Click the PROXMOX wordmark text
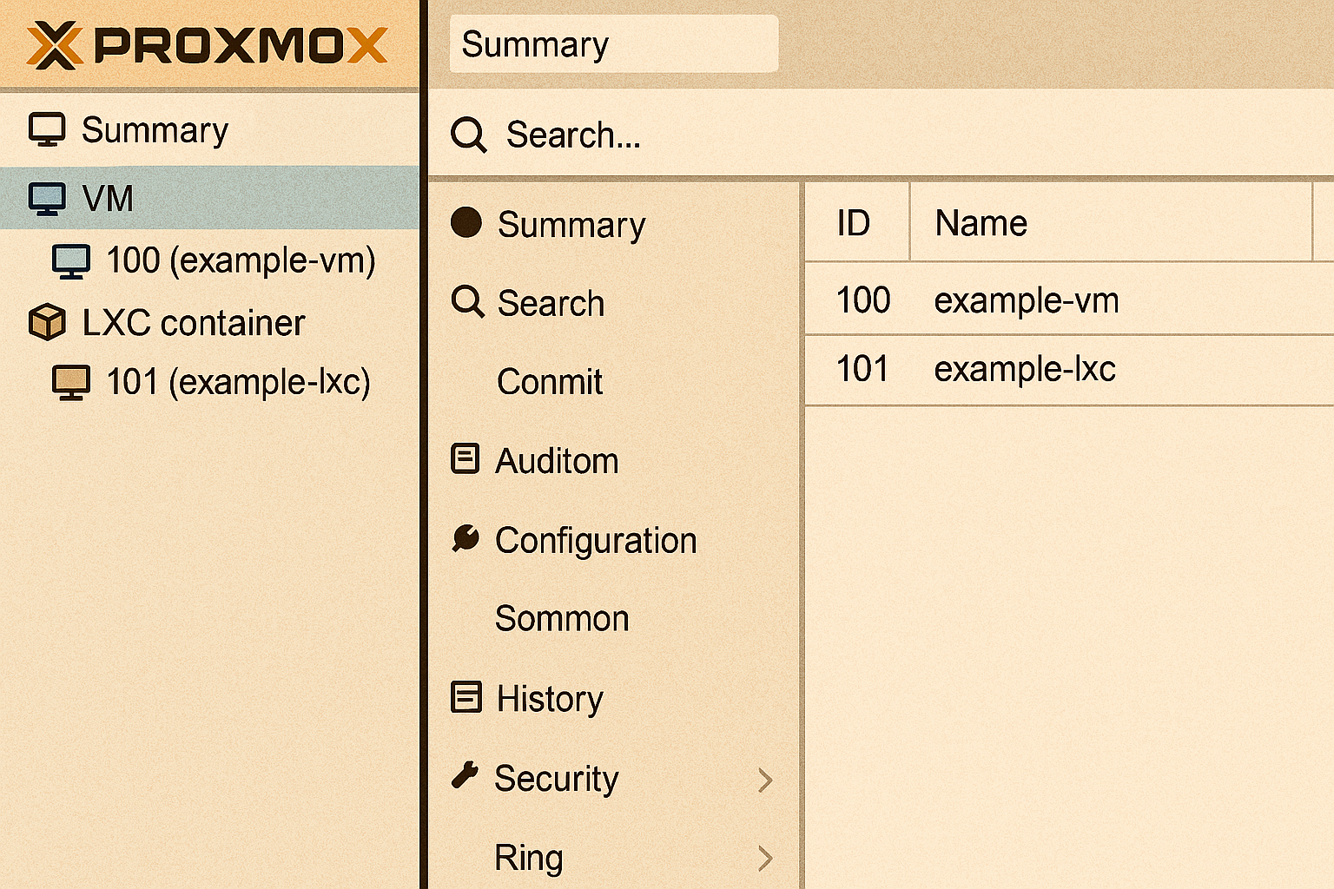Viewport: 1334px width, 889px height. tap(241, 46)
